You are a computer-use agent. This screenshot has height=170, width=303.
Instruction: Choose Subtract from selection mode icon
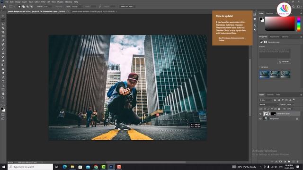pos(27,7)
